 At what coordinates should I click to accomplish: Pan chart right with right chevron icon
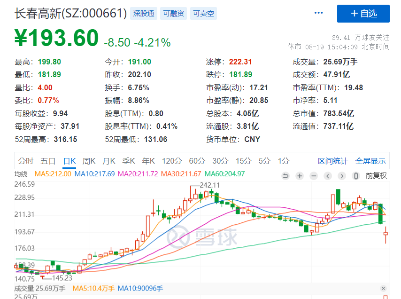pyautogui.click(x=342, y=176)
